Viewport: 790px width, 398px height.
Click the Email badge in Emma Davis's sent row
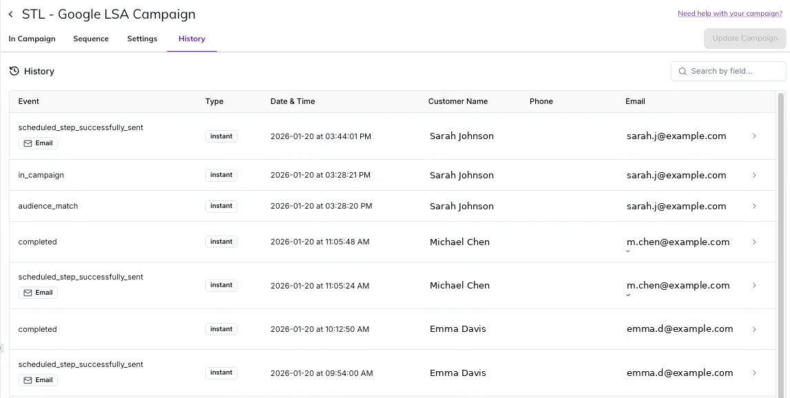coord(38,380)
